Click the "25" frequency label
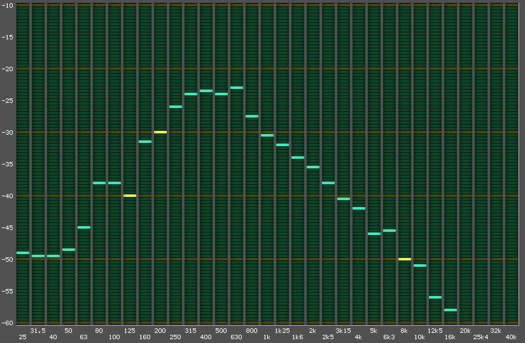Screen dimensions: 525x343 click(x=22, y=337)
